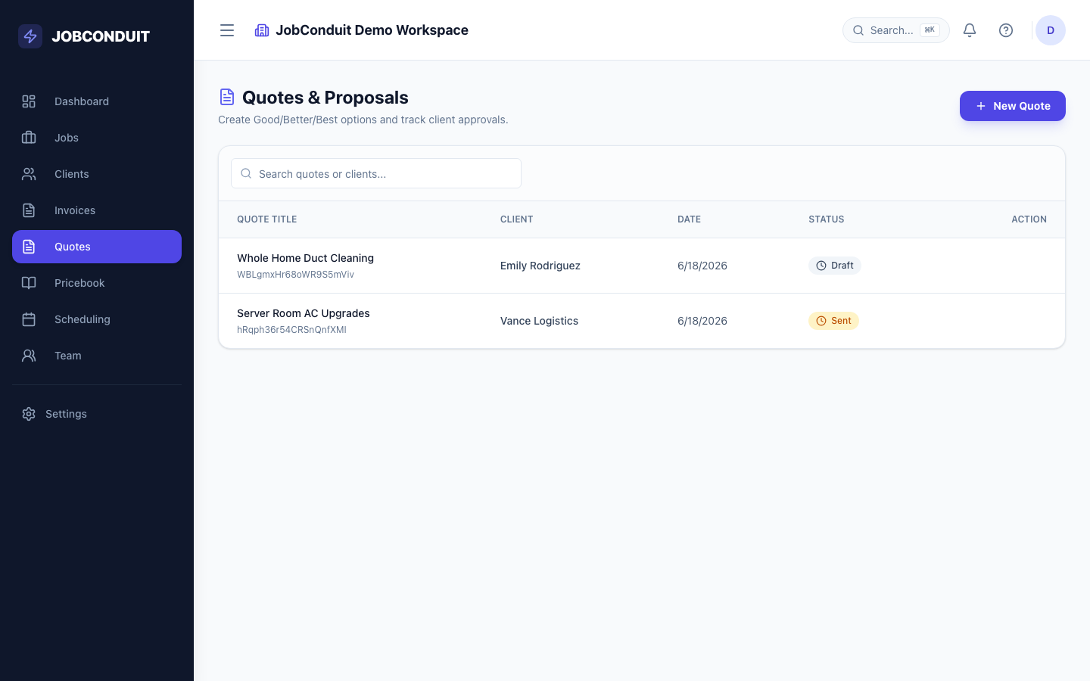Click the Draft status badge
Screen dimensions: 1090x681
[835, 266]
